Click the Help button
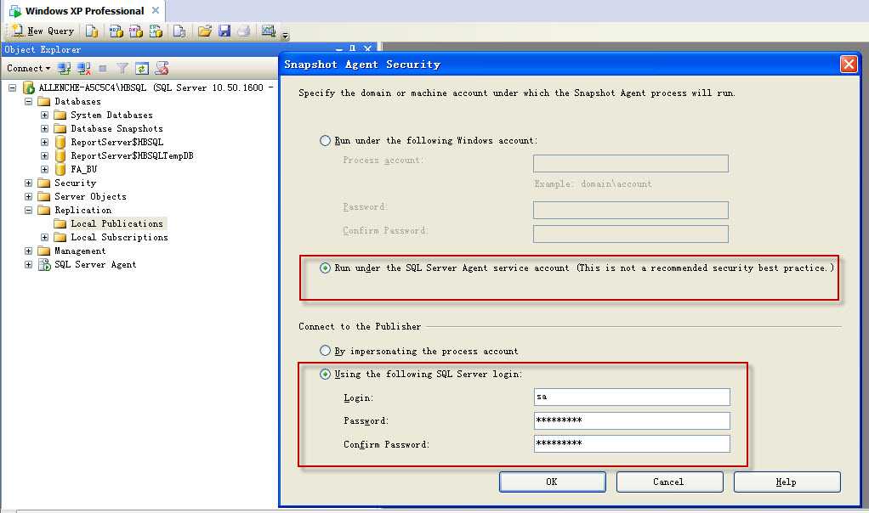Image resolution: width=869 pixels, height=513 pixels. click(x=787, y=482)
